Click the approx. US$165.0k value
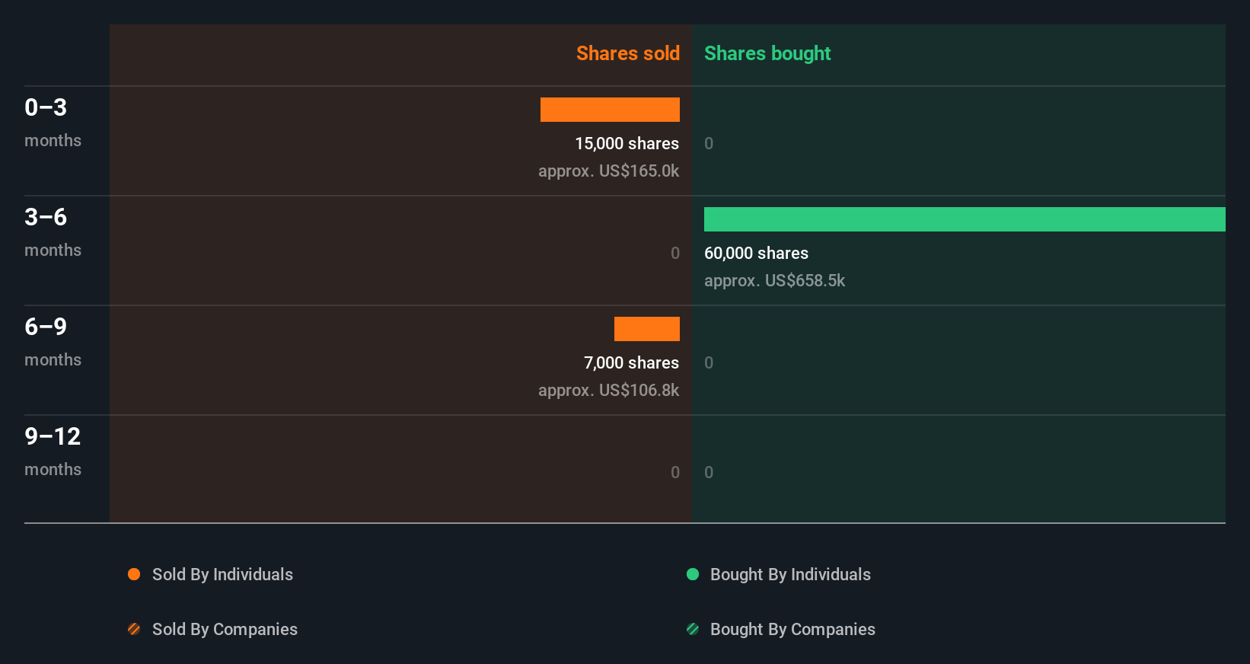Screen dimensions: 1250x664 (608, 171)
